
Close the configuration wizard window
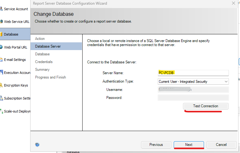coord(234,3)
